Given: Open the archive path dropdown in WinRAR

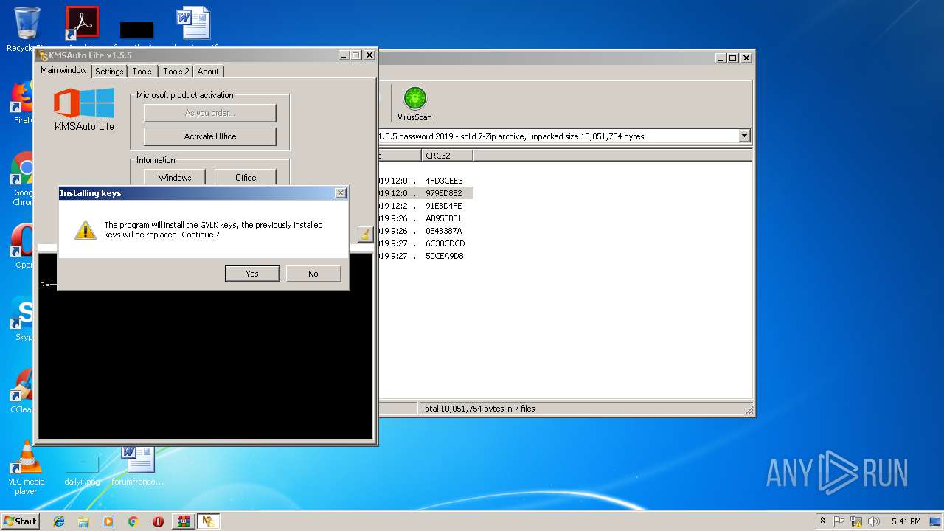Looking at the screenshot, I should [x=744, y=136].
